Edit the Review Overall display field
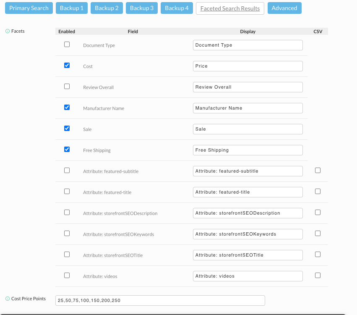 tap(248, 87)
